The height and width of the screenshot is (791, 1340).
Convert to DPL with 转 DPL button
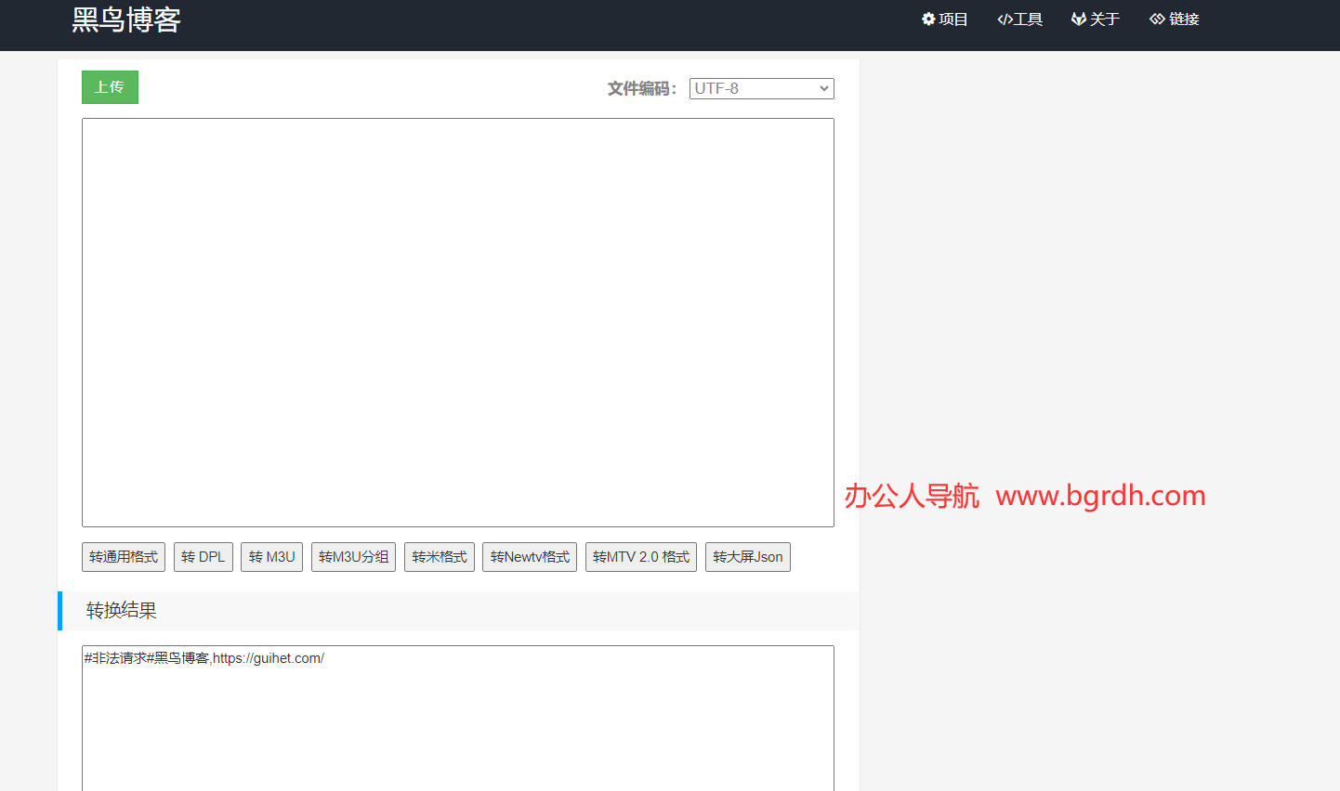click(203, 557)
